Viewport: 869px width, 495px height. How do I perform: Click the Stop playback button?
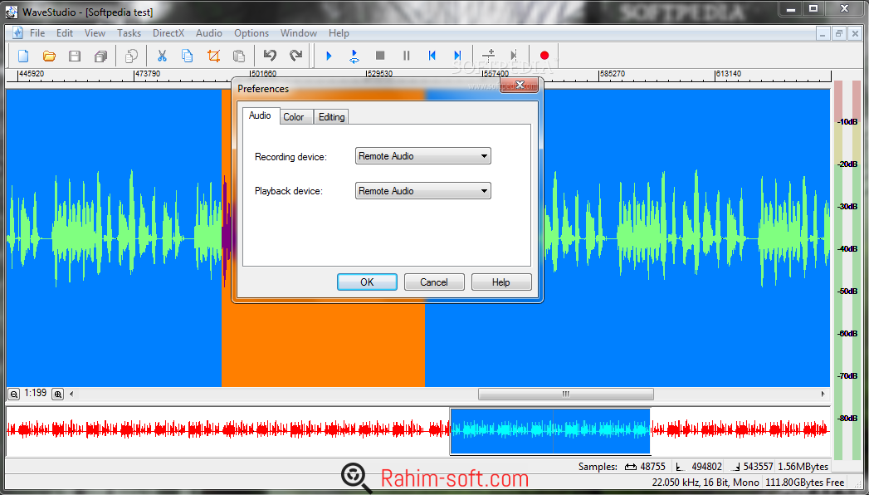pyautogui.click(x=380, y=56)
